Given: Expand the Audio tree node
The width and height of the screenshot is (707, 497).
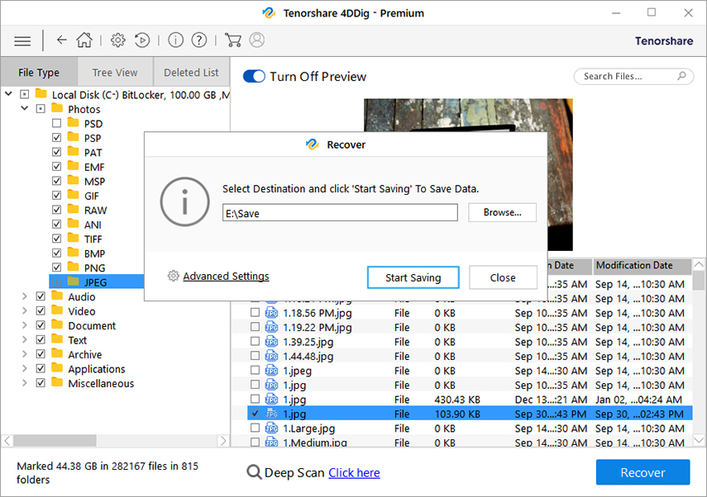Looking at the screenshot, I should pos(25,296).
